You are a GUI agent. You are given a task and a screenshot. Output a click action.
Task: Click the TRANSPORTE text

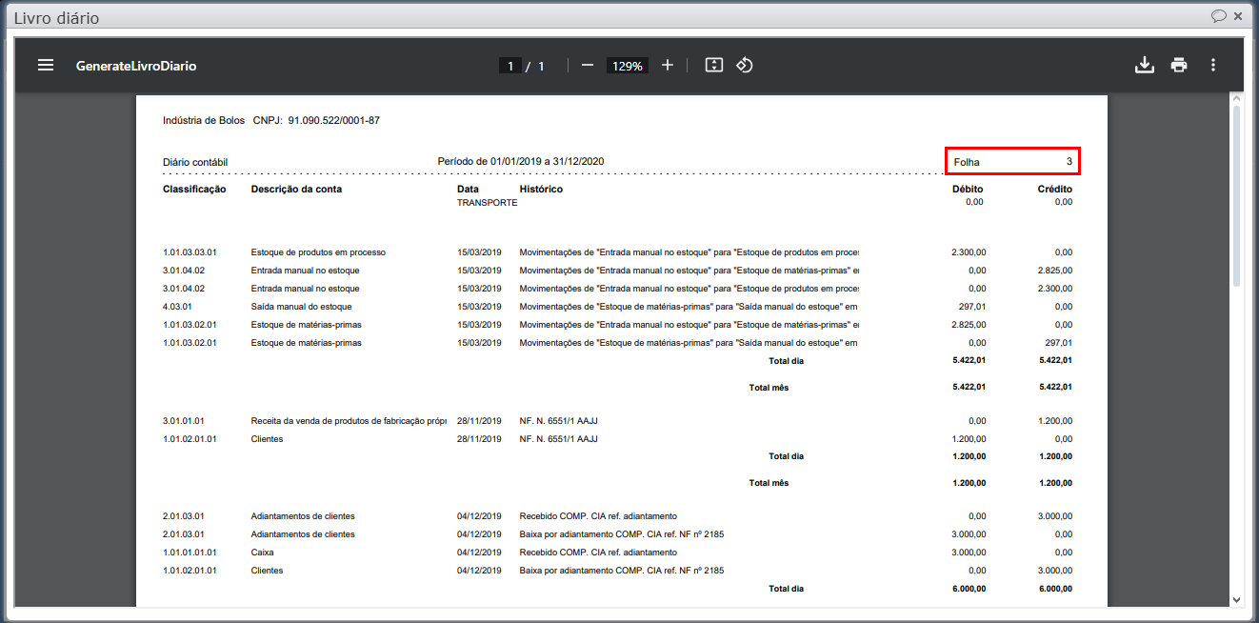488,203
